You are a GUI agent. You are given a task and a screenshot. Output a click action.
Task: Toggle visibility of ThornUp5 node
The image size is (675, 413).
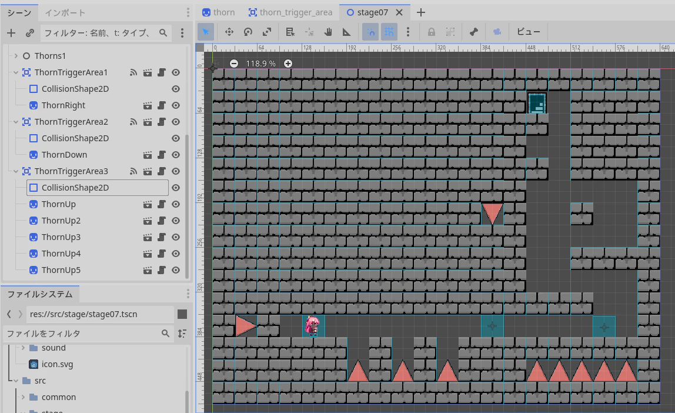pos(176,270)
